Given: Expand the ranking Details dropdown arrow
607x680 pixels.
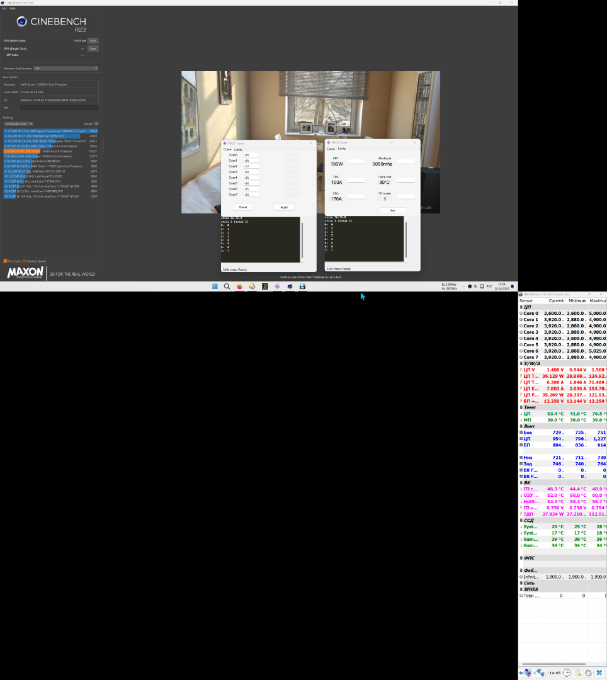Looking at the screenshot, I should click(97, 124).
